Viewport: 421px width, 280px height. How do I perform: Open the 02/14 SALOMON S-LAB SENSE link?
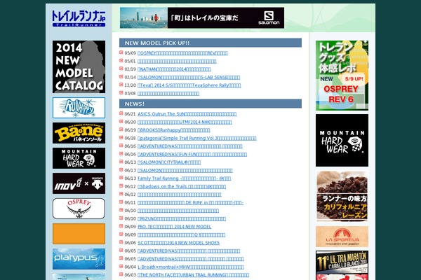(189, 77)
